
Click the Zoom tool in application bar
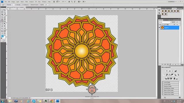tap(72, 2)
